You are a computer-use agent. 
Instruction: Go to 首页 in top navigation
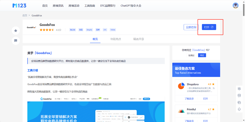tap(45, 6)
